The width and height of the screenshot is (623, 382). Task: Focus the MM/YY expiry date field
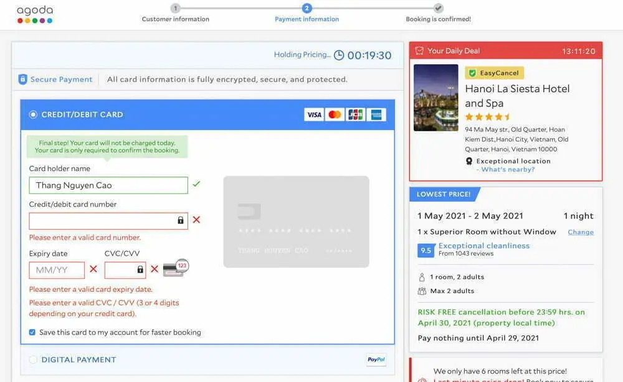pos(57,270)
